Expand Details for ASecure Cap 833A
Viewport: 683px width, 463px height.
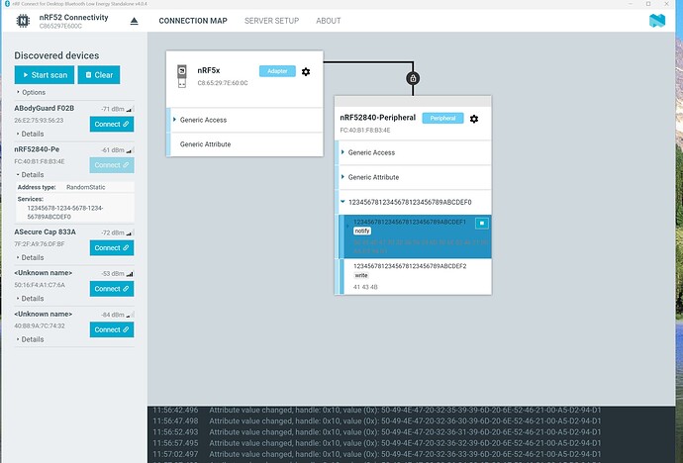(30, 257)
